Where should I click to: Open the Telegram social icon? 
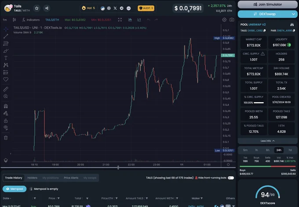[122, 8]
